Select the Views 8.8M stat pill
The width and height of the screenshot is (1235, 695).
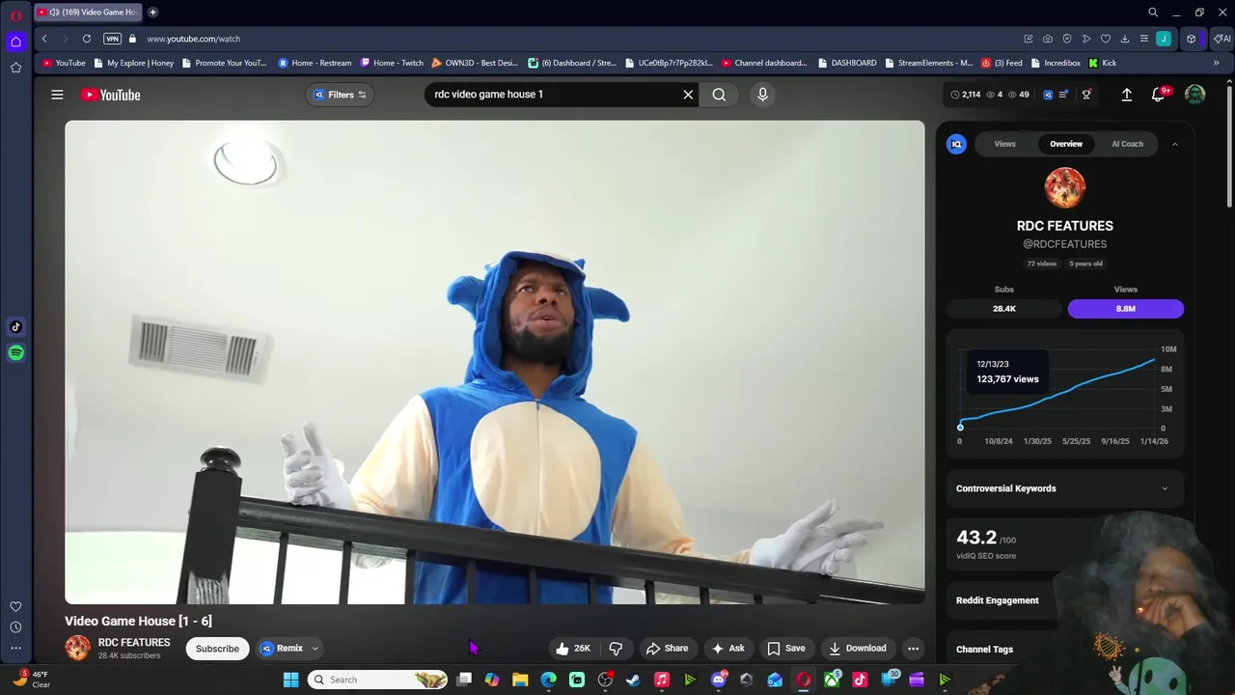1125,309
